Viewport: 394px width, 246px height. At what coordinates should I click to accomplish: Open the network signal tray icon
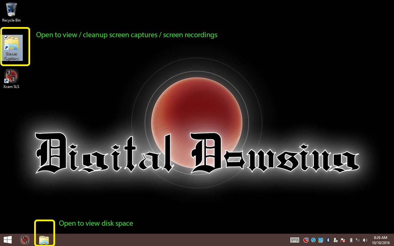click(358, 240)
